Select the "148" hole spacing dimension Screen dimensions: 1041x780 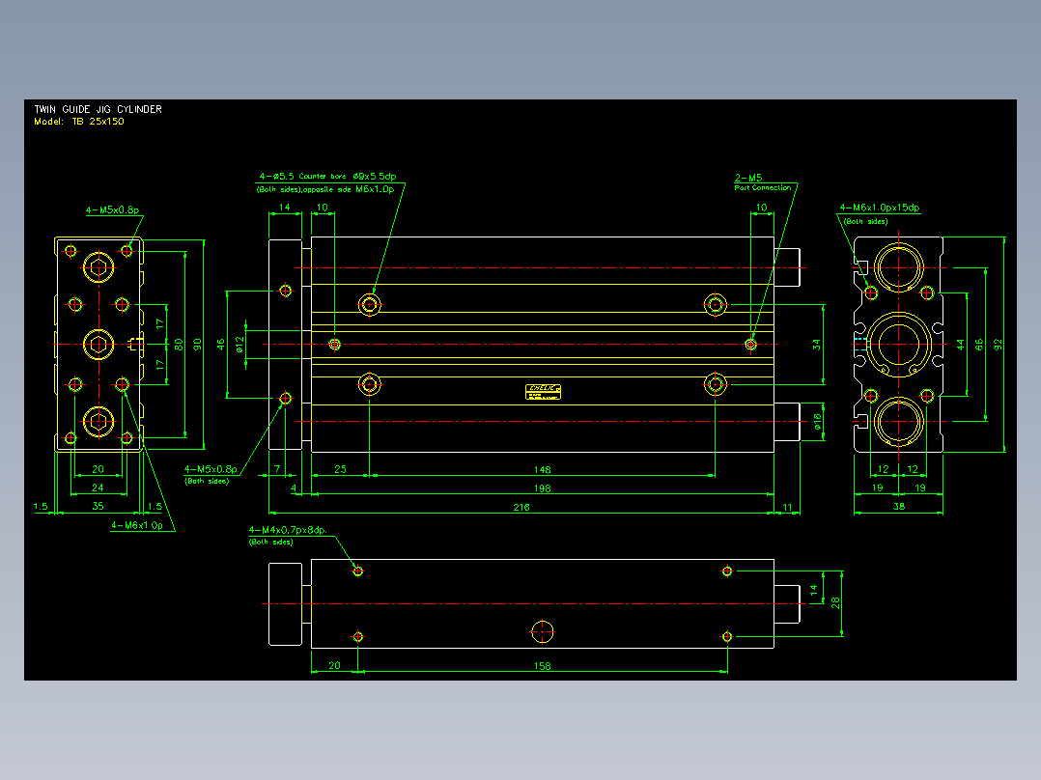click(x=543, y=470)
